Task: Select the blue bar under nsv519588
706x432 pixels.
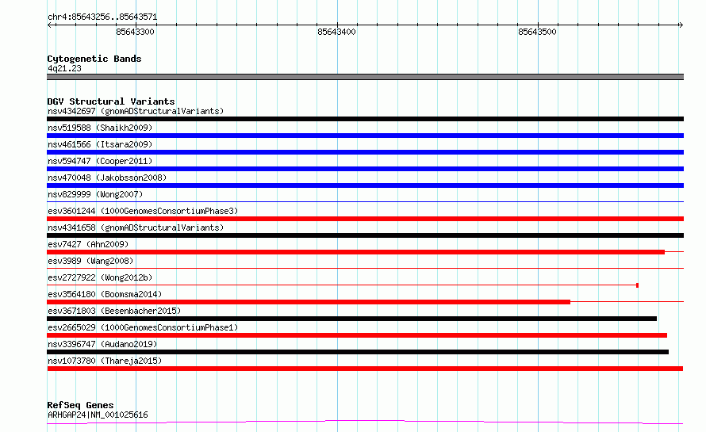Action: 365,136
